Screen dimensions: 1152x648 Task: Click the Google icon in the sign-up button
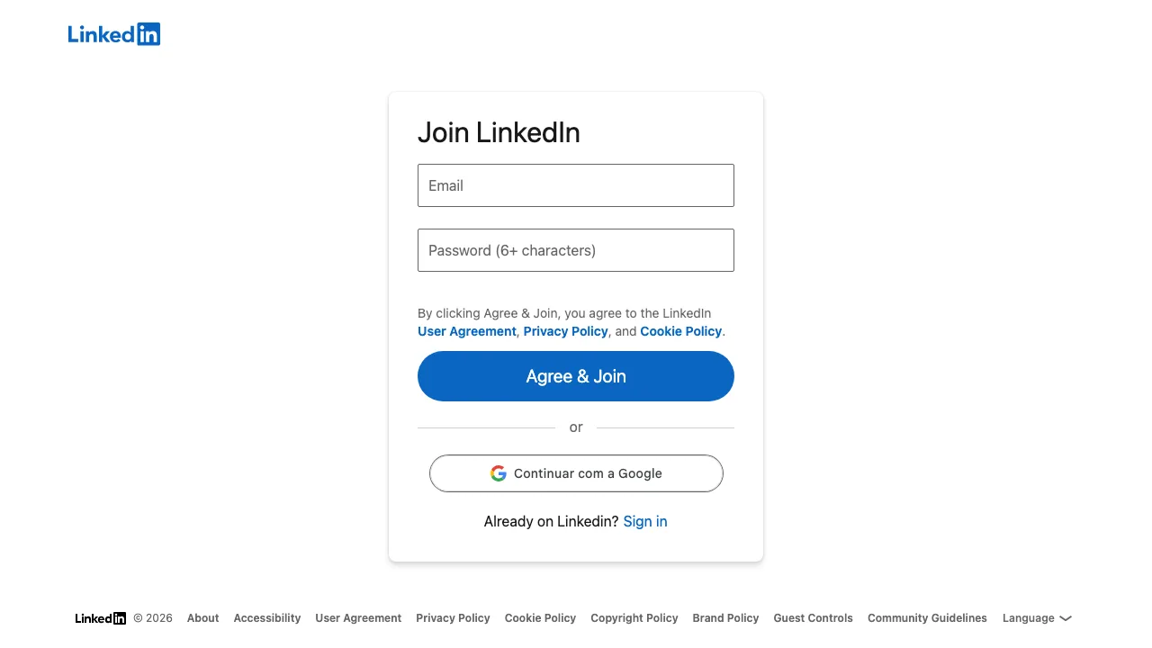pyautogui.click(x=499, y=473)
